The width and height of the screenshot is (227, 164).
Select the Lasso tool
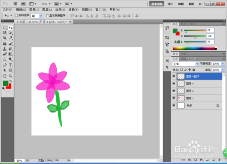5,33
